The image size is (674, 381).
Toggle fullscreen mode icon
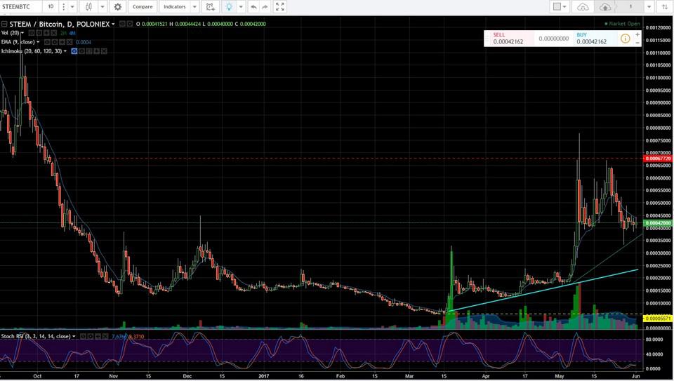[x=280, y=7]
